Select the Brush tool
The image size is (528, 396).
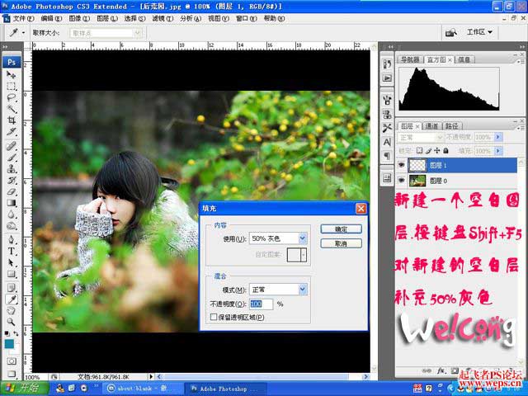point(11,158)
